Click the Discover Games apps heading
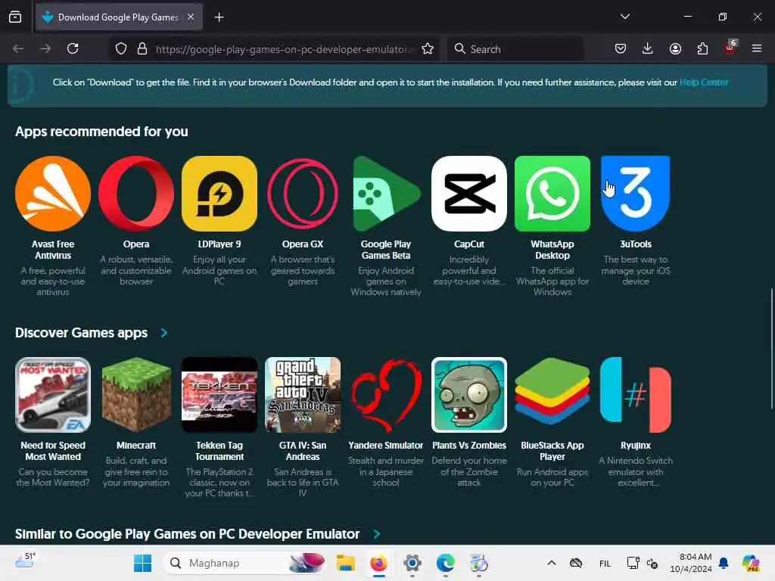This screenshot has height=581, width=775. coord(81,333)
